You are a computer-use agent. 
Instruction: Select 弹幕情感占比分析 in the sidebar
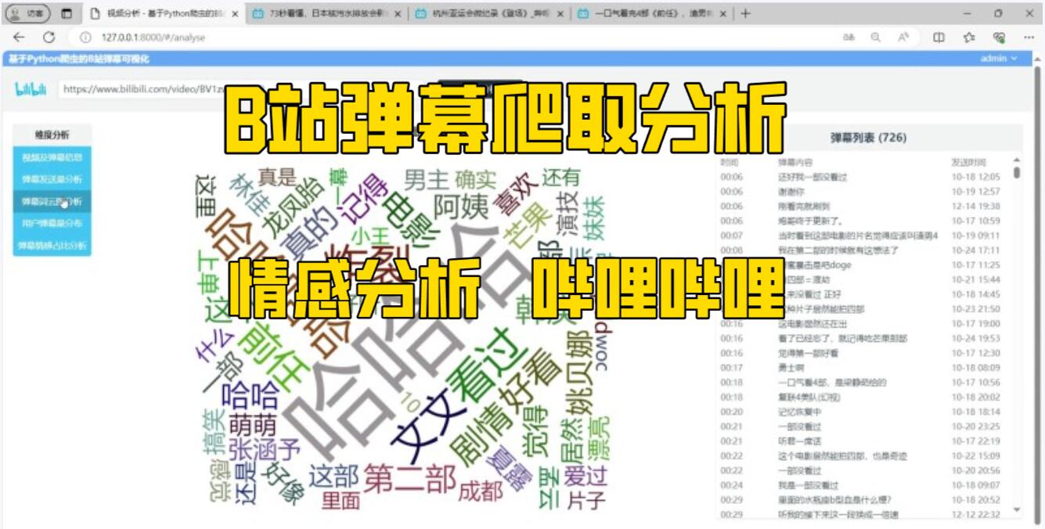pyautogui.click(x=52, y=245)
